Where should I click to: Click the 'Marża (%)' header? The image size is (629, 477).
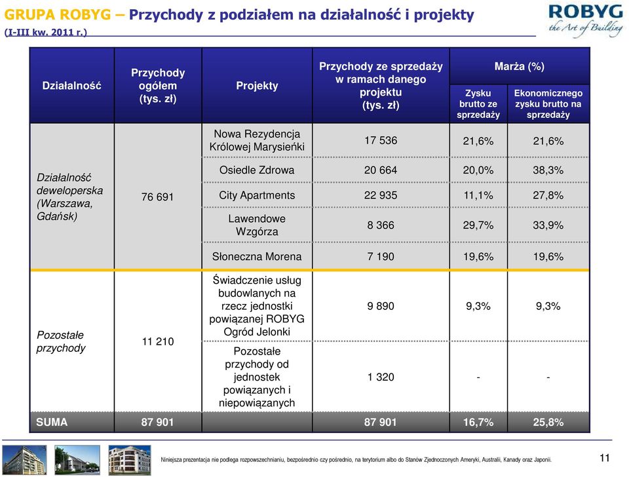coord(520,66)
